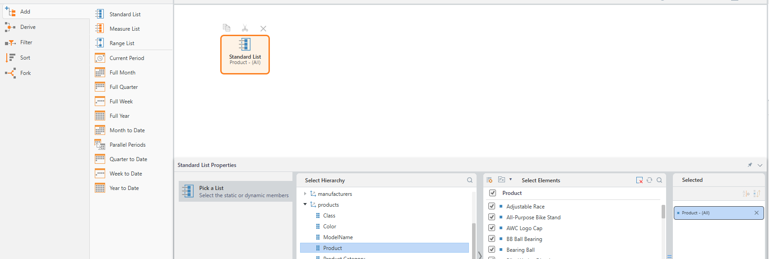
Task: Toggle the Product select-all checkbox
Action: coord(493,193)
